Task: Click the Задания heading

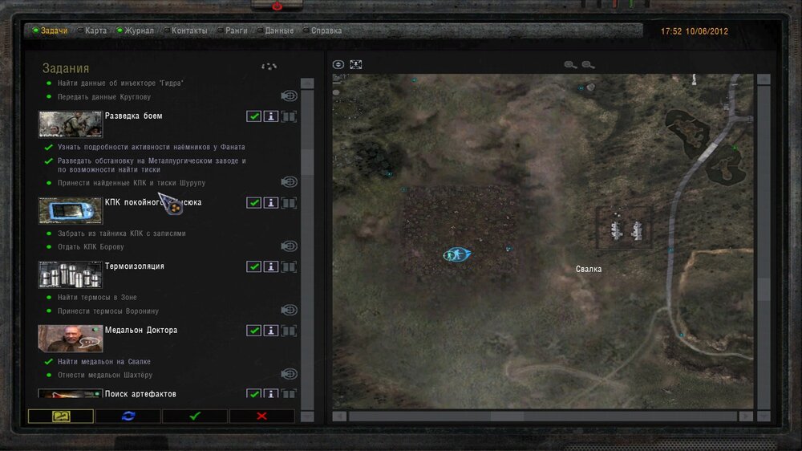Action: pyautogui.click(x=66, y=68)
